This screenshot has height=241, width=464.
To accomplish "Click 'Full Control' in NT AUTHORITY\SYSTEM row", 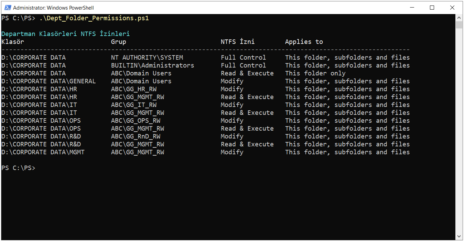I will click(x=243, y=58).
